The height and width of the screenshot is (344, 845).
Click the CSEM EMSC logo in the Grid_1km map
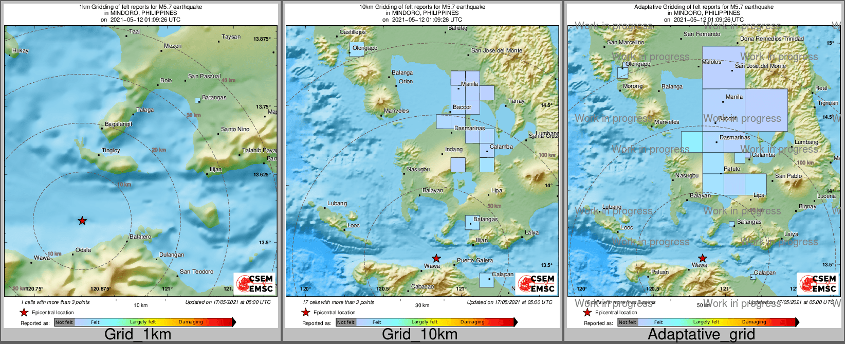click(254, 283)
